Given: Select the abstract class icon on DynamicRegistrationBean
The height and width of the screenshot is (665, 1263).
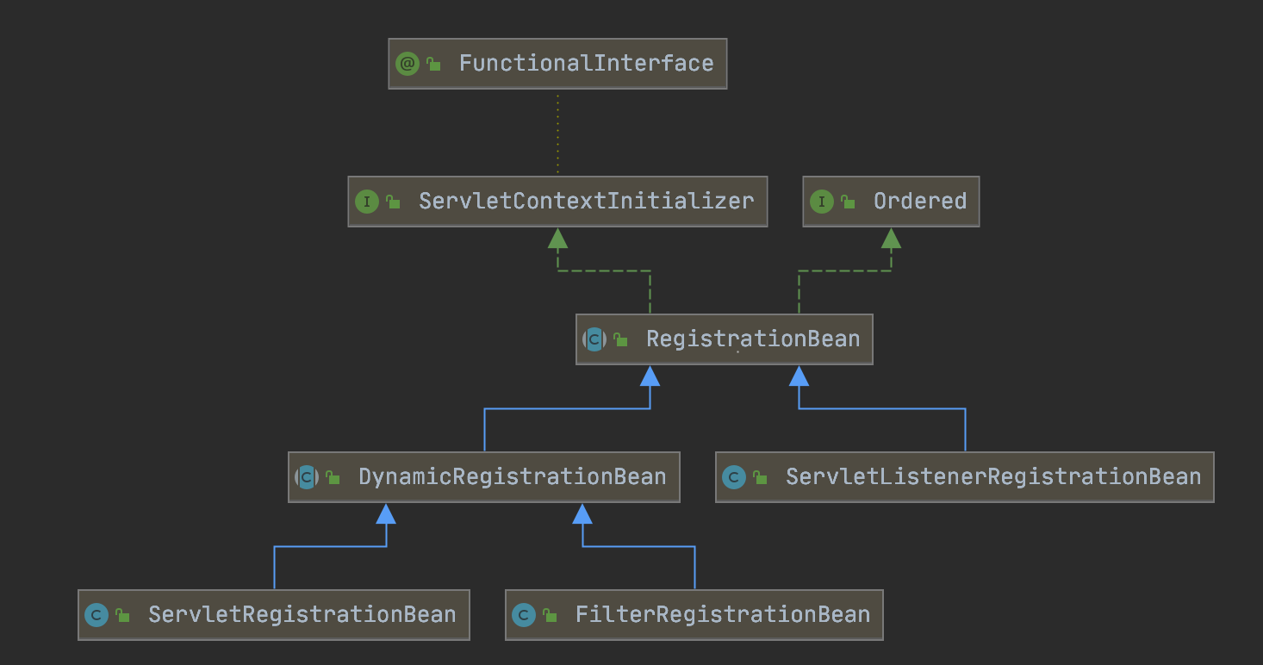Looking at the screenshot, I should coord(307,476).
